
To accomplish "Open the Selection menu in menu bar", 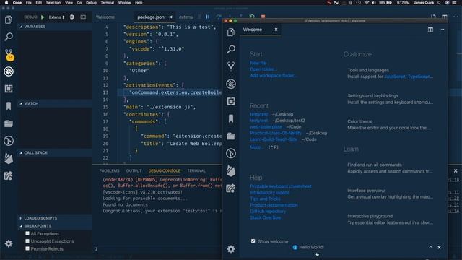I will pyautogui.click(x=53, y=3).
